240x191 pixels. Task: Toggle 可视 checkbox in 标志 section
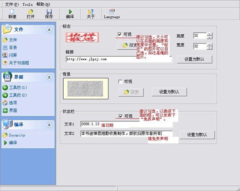pos(119,34)
